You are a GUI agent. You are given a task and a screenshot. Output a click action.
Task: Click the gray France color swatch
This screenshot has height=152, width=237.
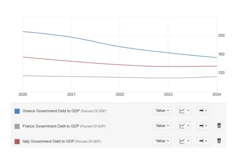coord(17,126)
